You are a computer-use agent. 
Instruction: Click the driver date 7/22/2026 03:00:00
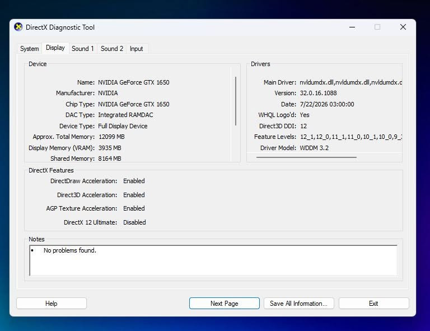(x=327, y=104)
